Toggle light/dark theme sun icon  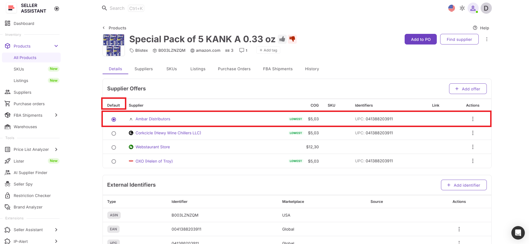462,8
